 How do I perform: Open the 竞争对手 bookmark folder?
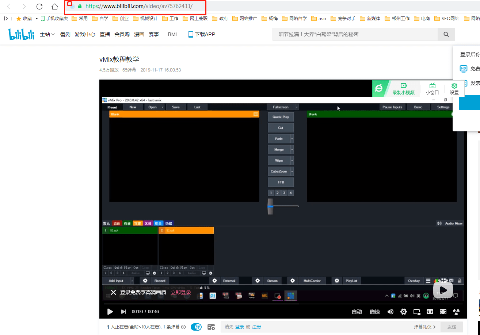coord(343,18)
